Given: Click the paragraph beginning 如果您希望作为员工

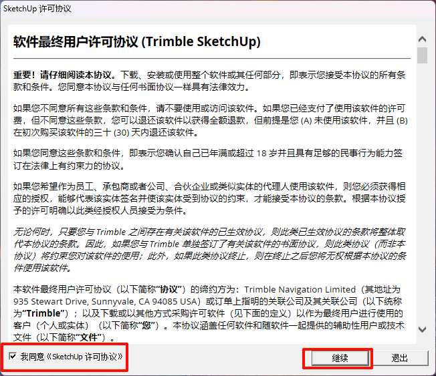Looking at the screenshot, I should tap(209, 198).
